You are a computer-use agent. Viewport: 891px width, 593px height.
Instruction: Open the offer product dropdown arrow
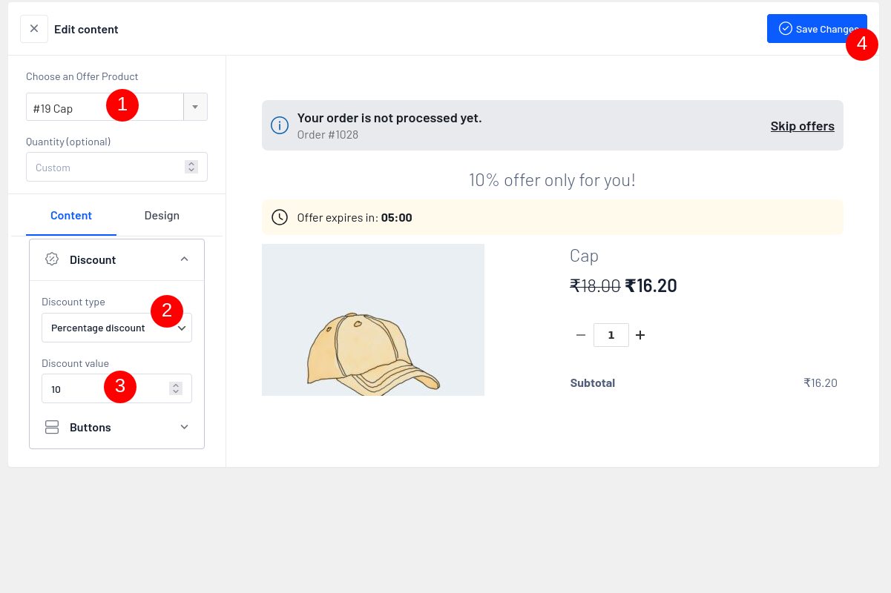[x=195, y=107]
